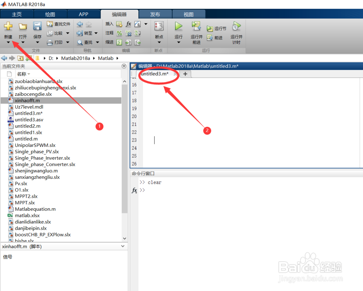363x291 pixels.
Task: Select untitled3.asv in file list
Action: coord(61,120)
